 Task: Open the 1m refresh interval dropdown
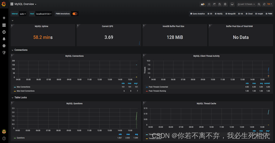(x=269, y=4)
